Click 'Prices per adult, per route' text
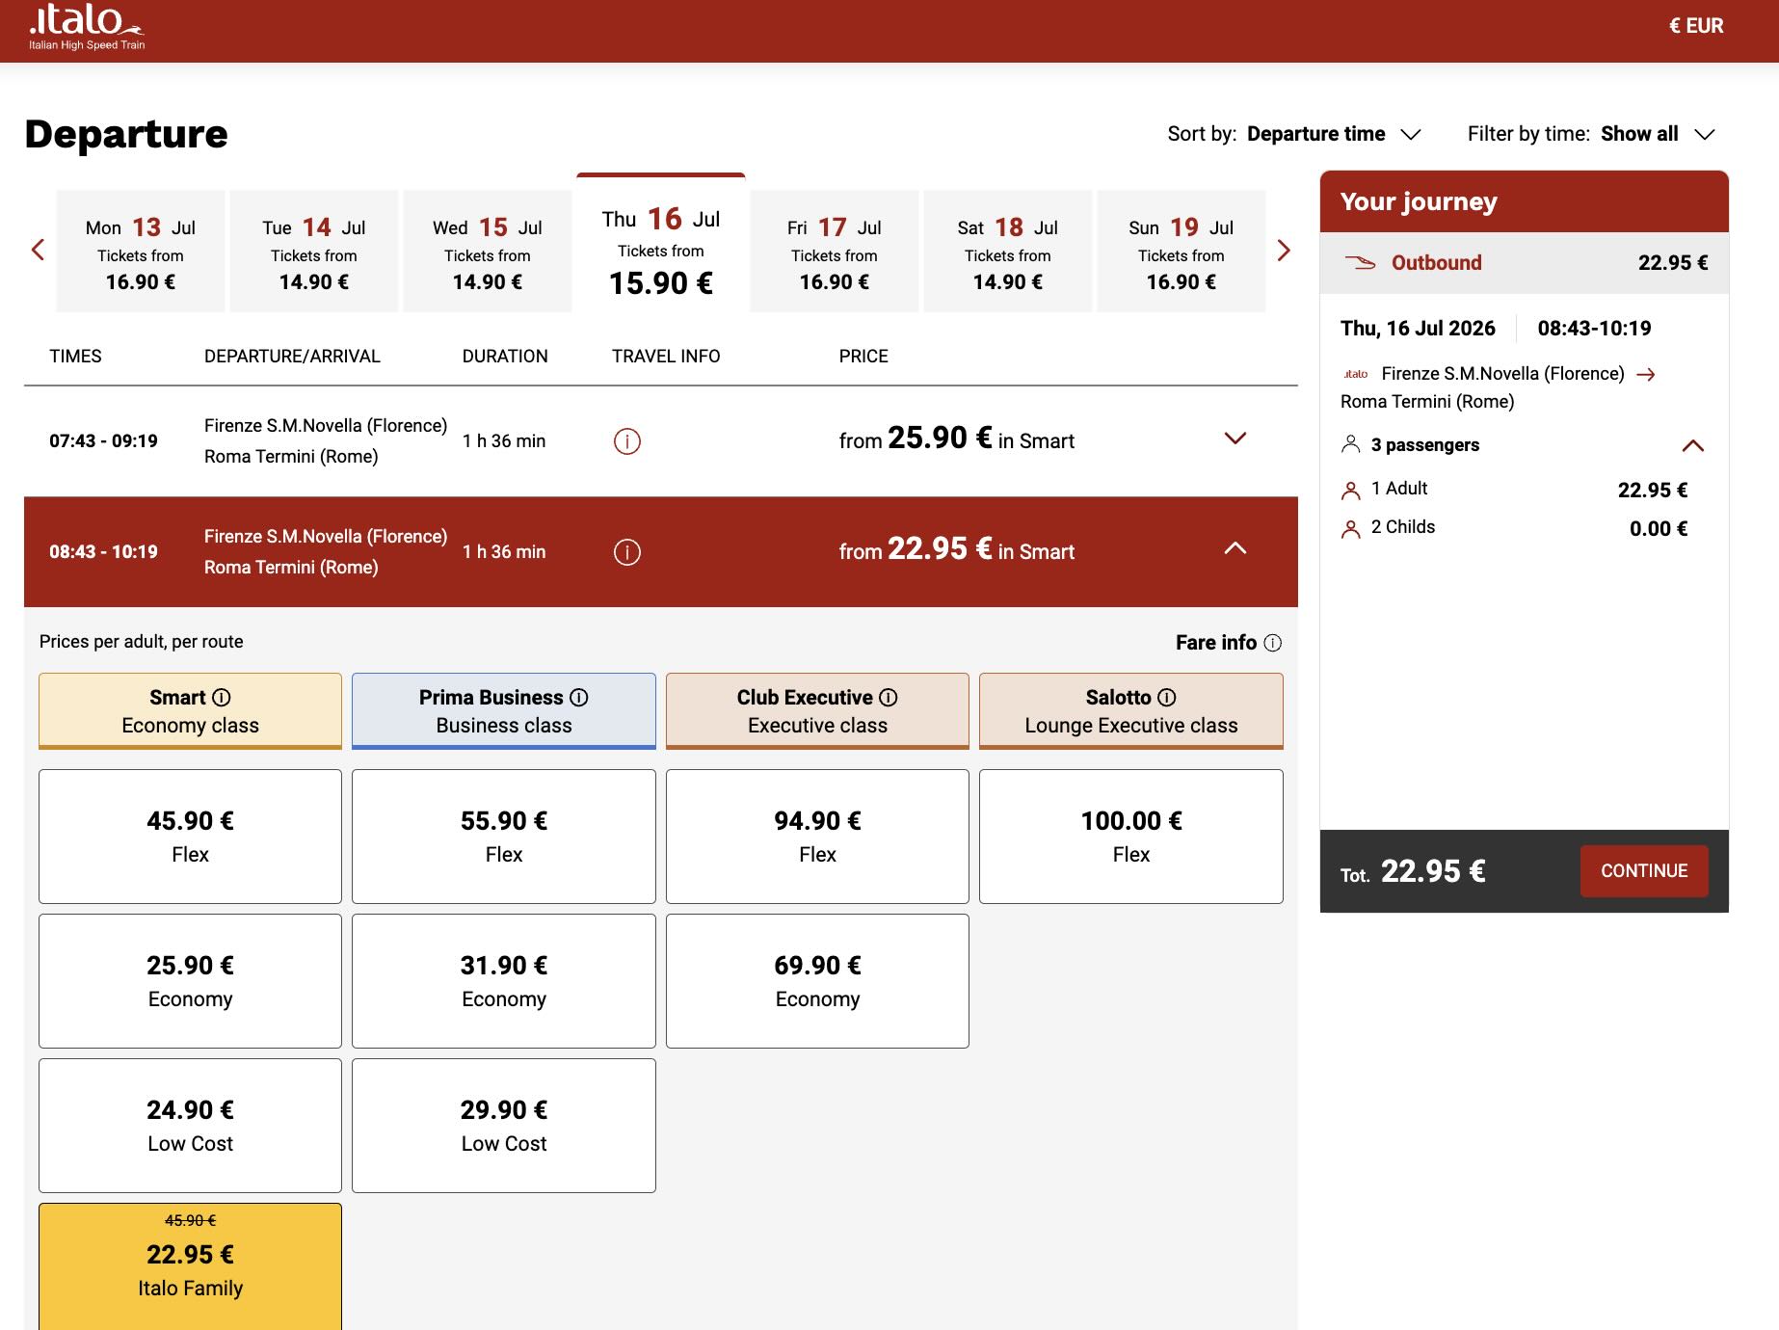The height and width of the screenshot is (1330, 1779). click(142, 642)
